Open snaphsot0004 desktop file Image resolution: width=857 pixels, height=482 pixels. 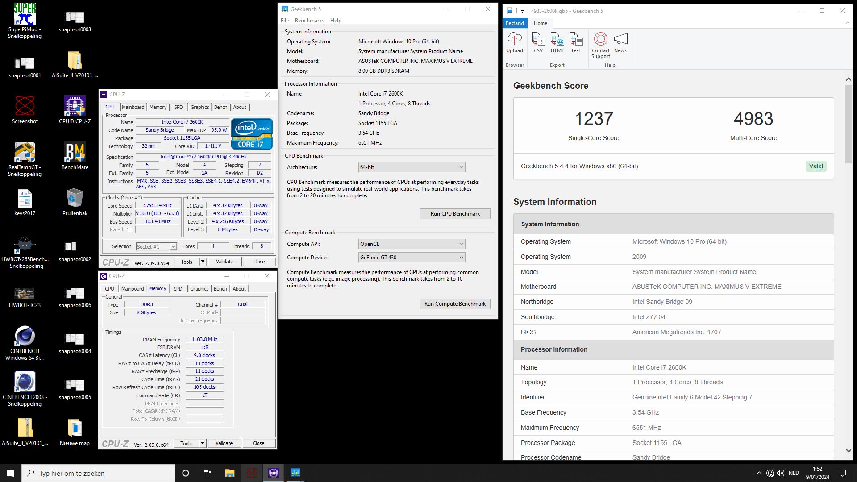75,343
